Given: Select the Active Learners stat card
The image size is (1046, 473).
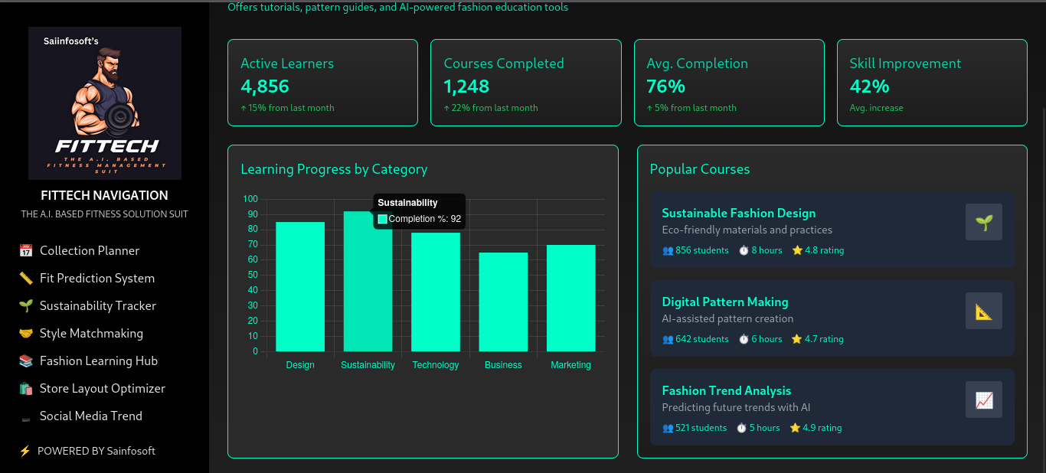Looking at the screenshot, I should [x=322, y=83].
